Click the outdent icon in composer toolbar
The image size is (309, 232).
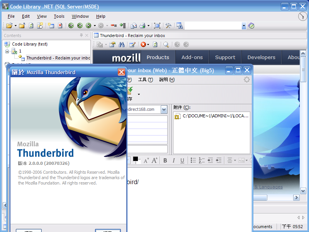pyautogui.click(x=210, y=160)
